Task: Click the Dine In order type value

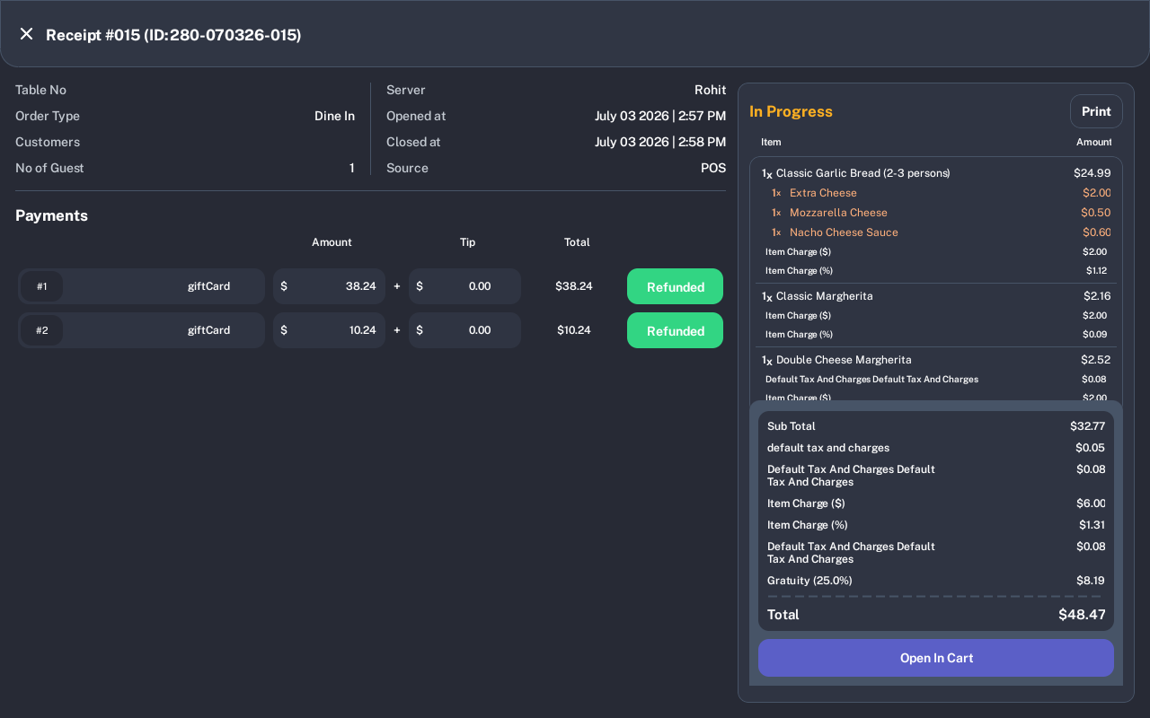Action: 334,116
